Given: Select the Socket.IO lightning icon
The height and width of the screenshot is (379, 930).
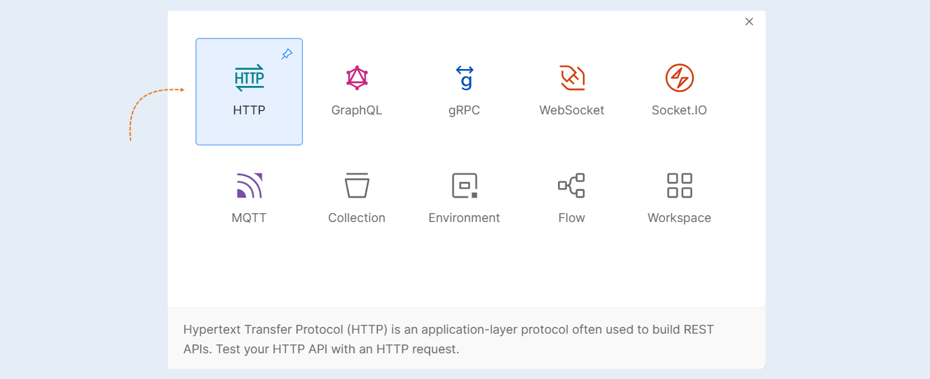Looking at the screenshot, I should tap(679, 78).
